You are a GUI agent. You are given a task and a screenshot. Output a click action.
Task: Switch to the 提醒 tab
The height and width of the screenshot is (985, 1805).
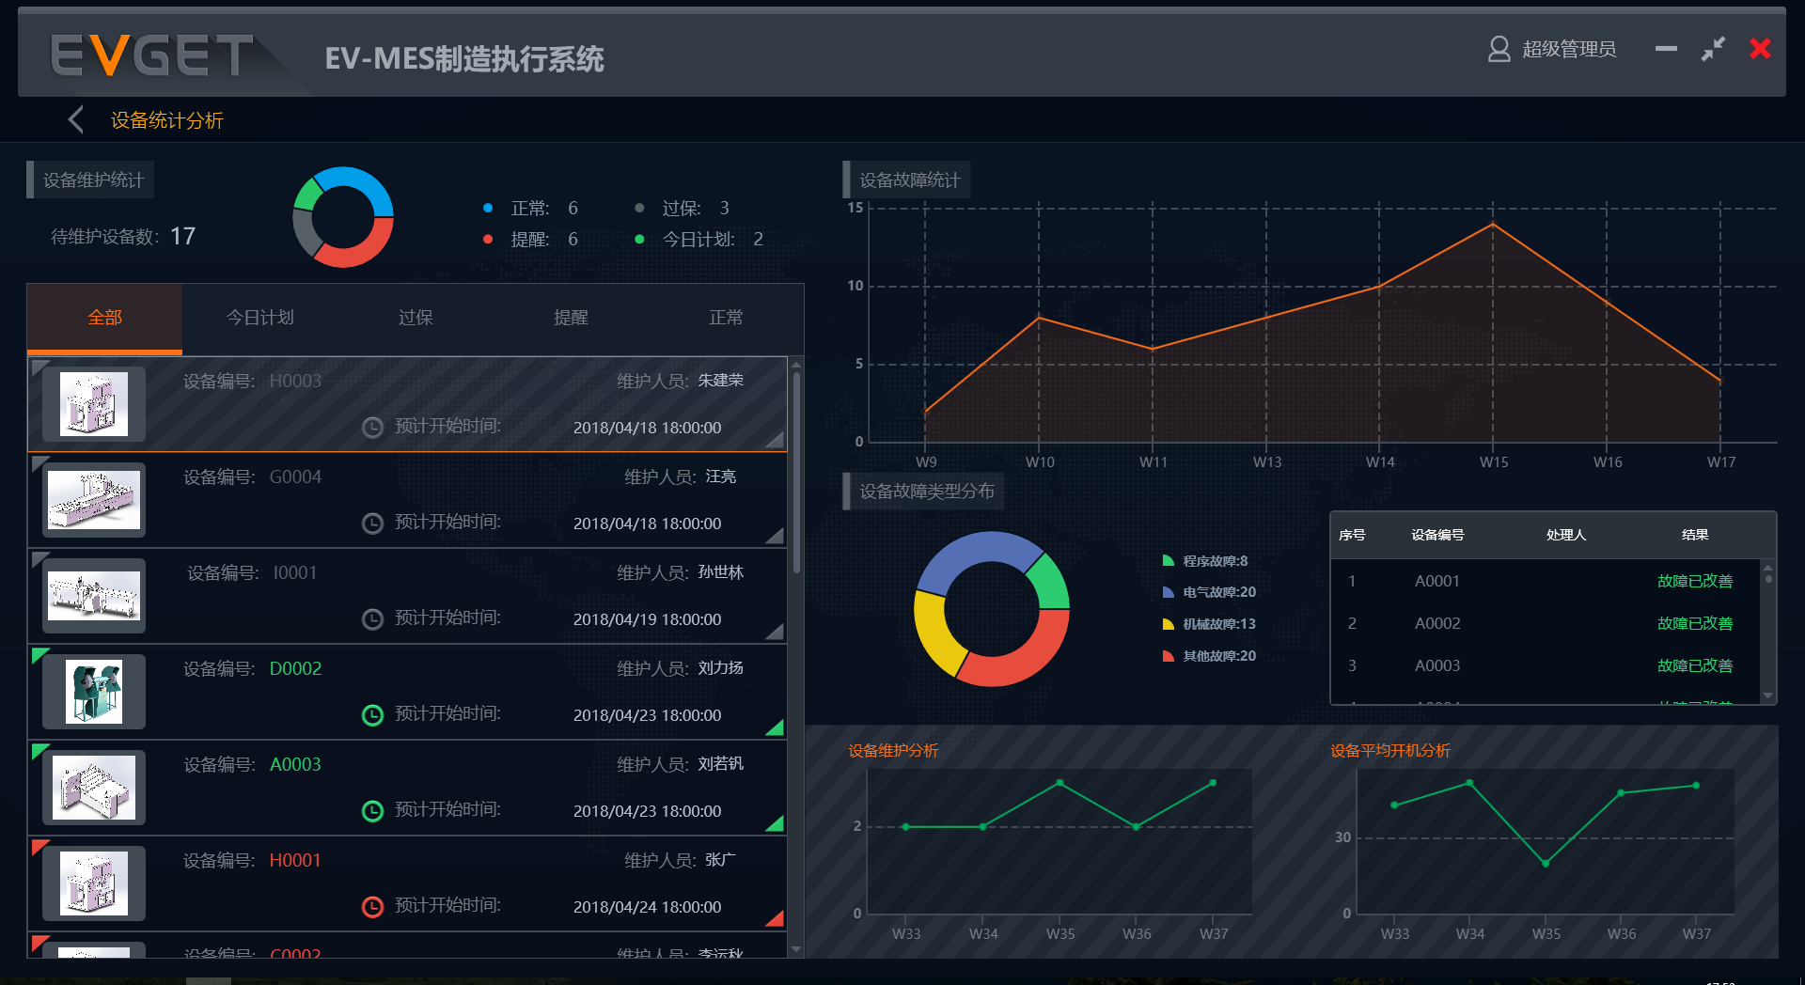pyautogui.click(x=570, y=318)
